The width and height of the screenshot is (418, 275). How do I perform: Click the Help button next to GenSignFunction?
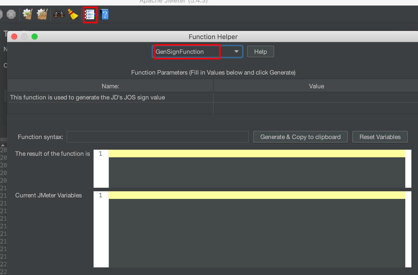(x=260, y=51)
